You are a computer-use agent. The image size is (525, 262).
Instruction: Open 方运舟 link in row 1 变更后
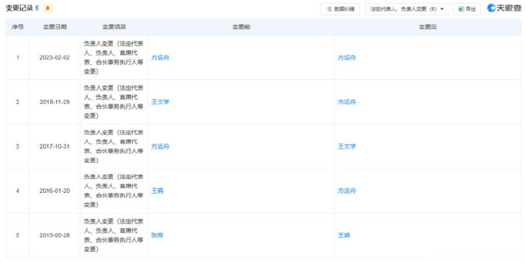pyautogui.click(x=346, y=57)
